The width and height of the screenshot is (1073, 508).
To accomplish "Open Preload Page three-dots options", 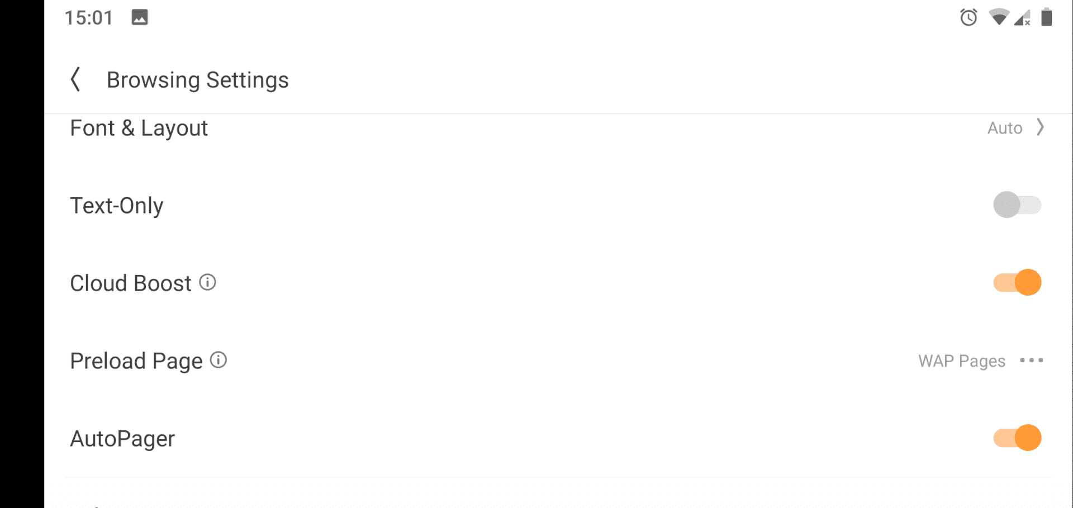I will click(x=1031, y=360).
